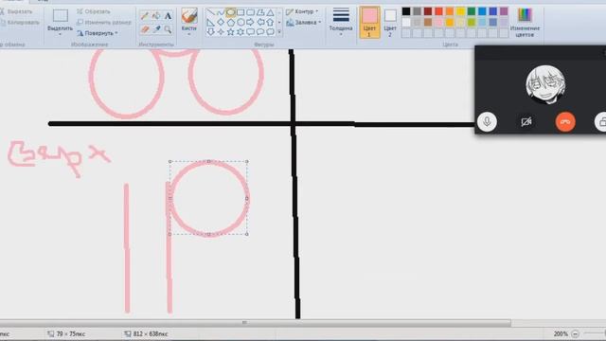Choose the Up arrow shape
The image size is (606, 341).
(x=271, y=23)
